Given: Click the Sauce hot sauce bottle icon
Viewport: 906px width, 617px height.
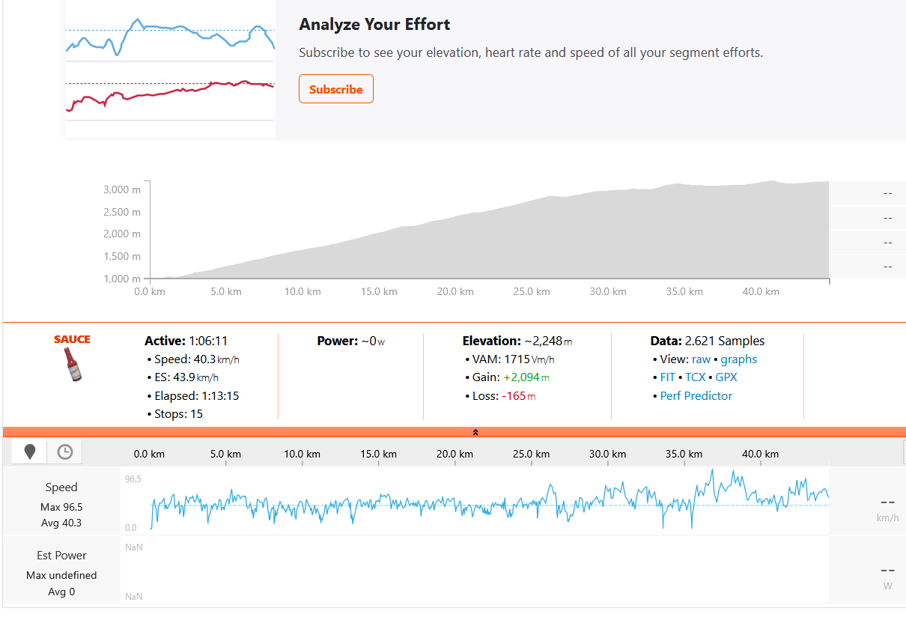Looking at the screenshot, I should [x=73, y=365].
